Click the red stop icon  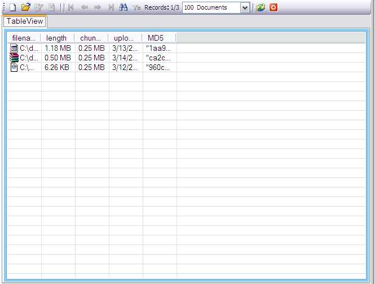273,7
